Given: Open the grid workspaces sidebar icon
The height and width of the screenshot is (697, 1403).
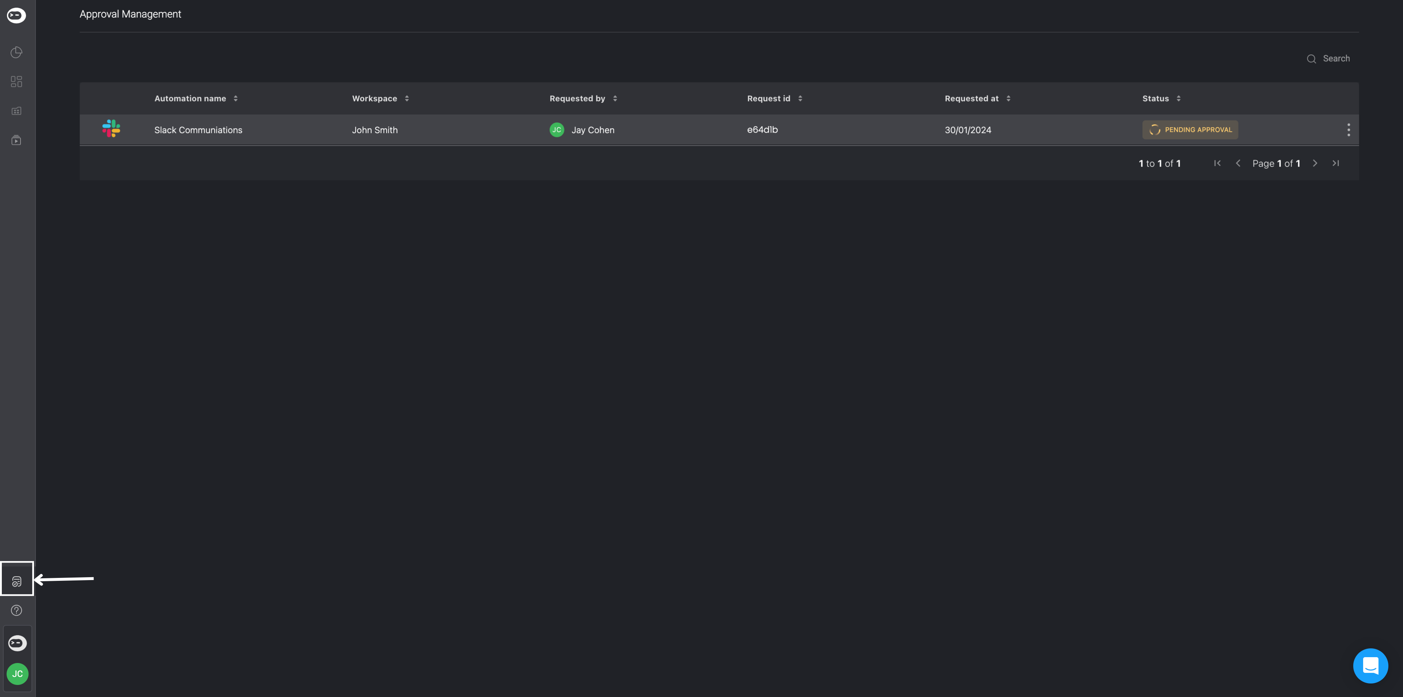Looking at the screenshot, I should 16,81.
